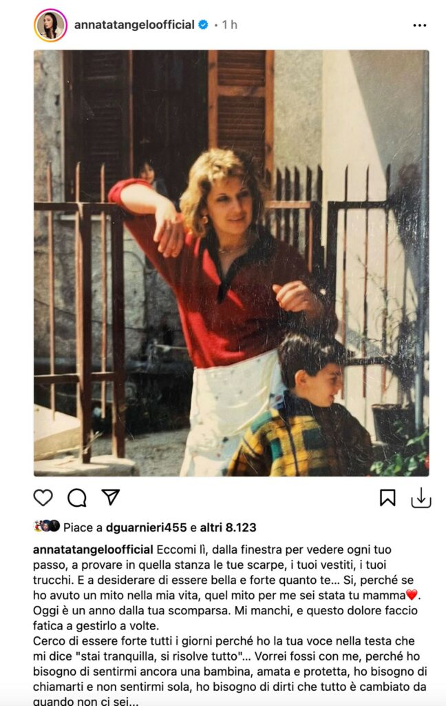Share the post via paper plane icon
The height and width of the screenshot is (706, 446).
[x=111, y=496]
